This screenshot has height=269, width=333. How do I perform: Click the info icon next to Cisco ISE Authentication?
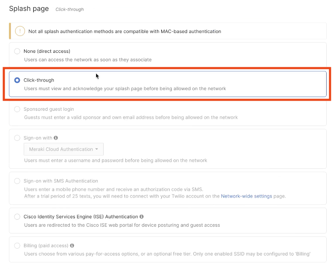pos(141,217)
